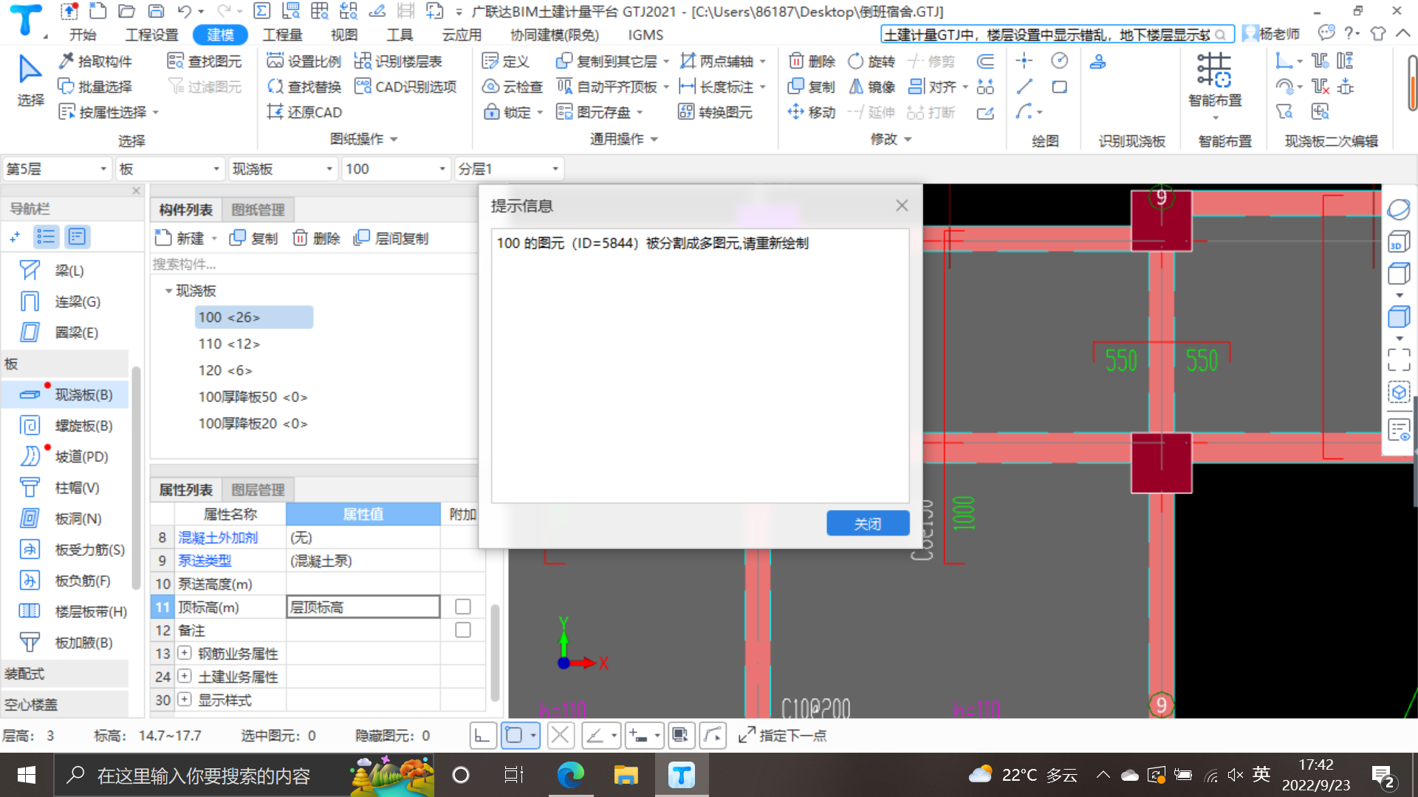Tick the 备注 附加 checkbox
The image size is (1418, 797).
click(463, 630)
